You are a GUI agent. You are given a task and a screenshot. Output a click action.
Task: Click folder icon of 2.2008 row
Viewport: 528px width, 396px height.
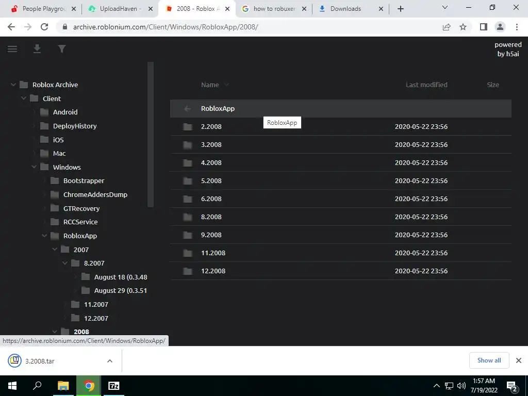click(x=188, y=127)
